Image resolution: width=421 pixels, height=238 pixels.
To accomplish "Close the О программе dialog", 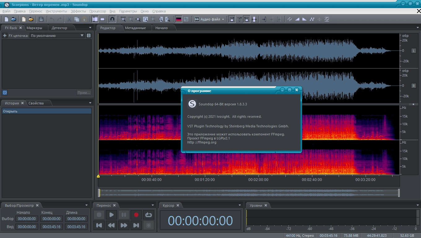I will (x=297, y=90).
